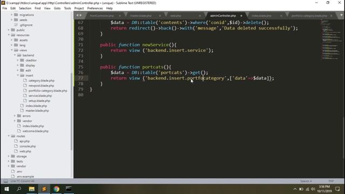Click the errors folder icon
The image size is (345, 194).
pyautogui.click(x=19, y=116)
